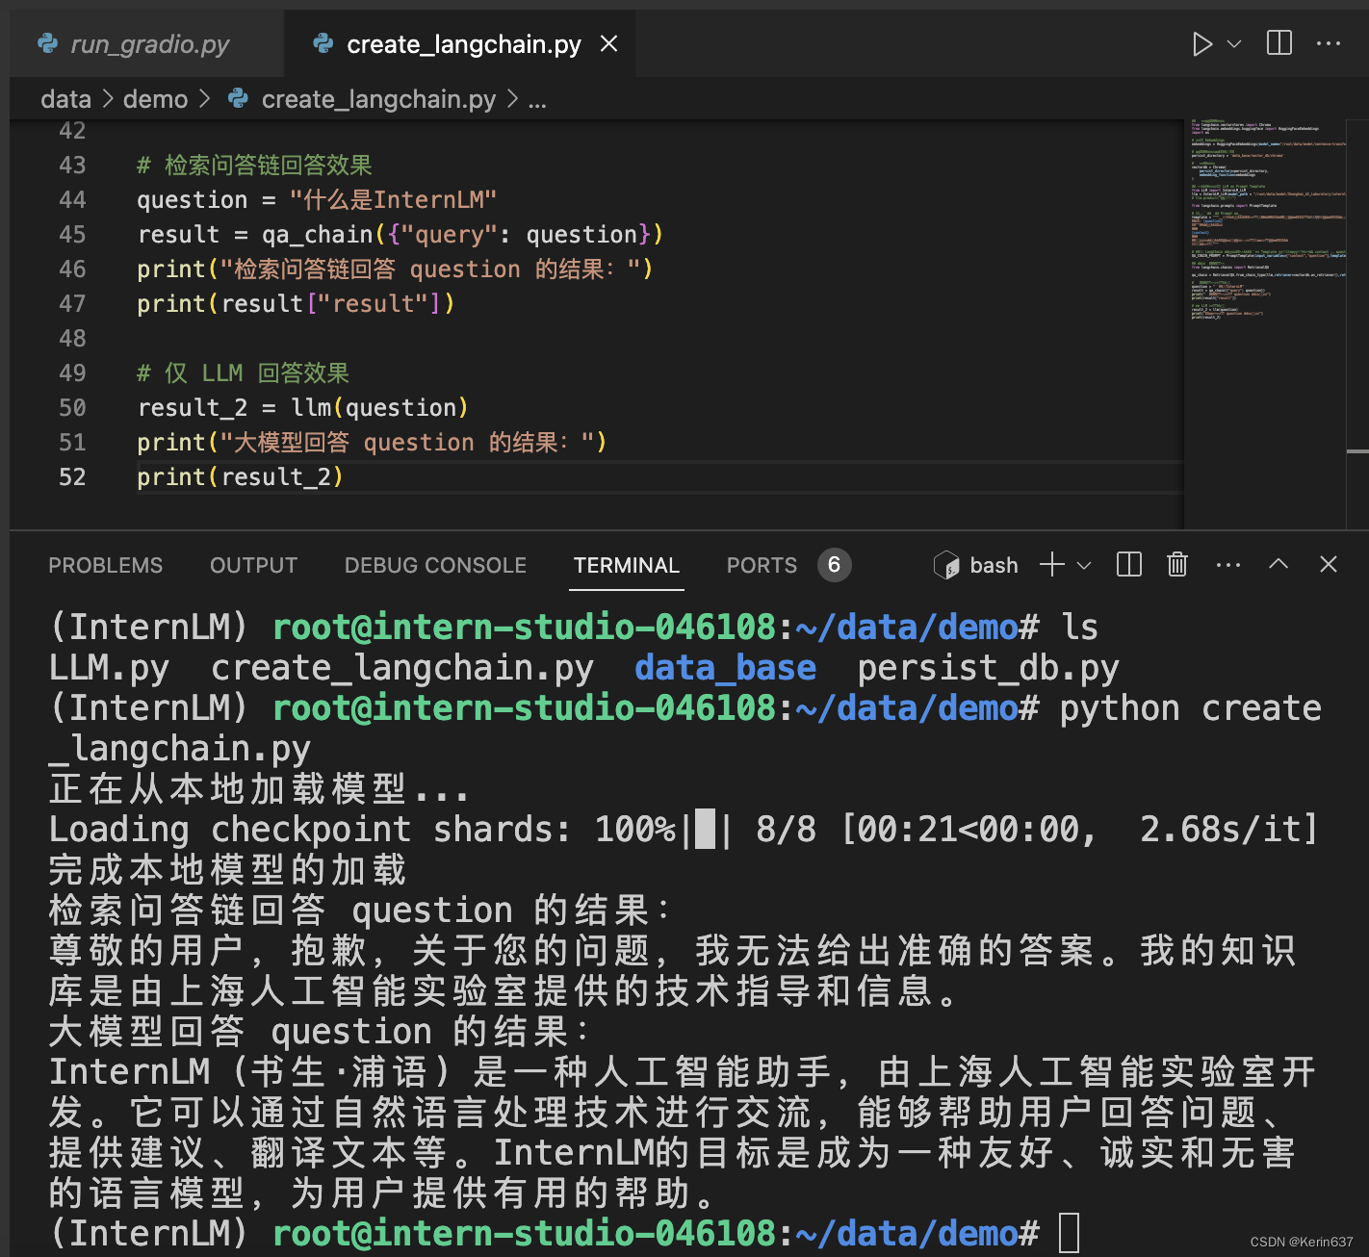Click the code line print(result_2)
Viewport: 1369px width, 1257px height.
point(240,477)
